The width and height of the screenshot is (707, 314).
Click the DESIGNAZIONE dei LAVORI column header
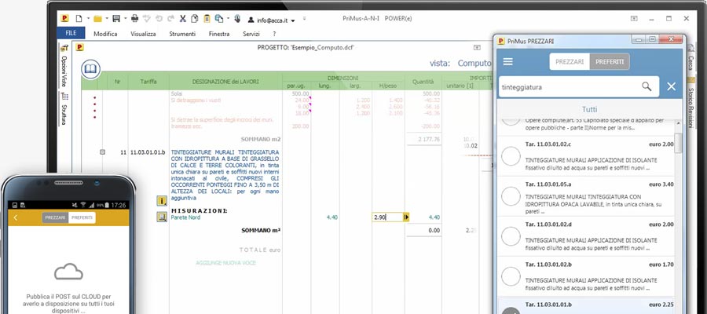coord(225,82)
